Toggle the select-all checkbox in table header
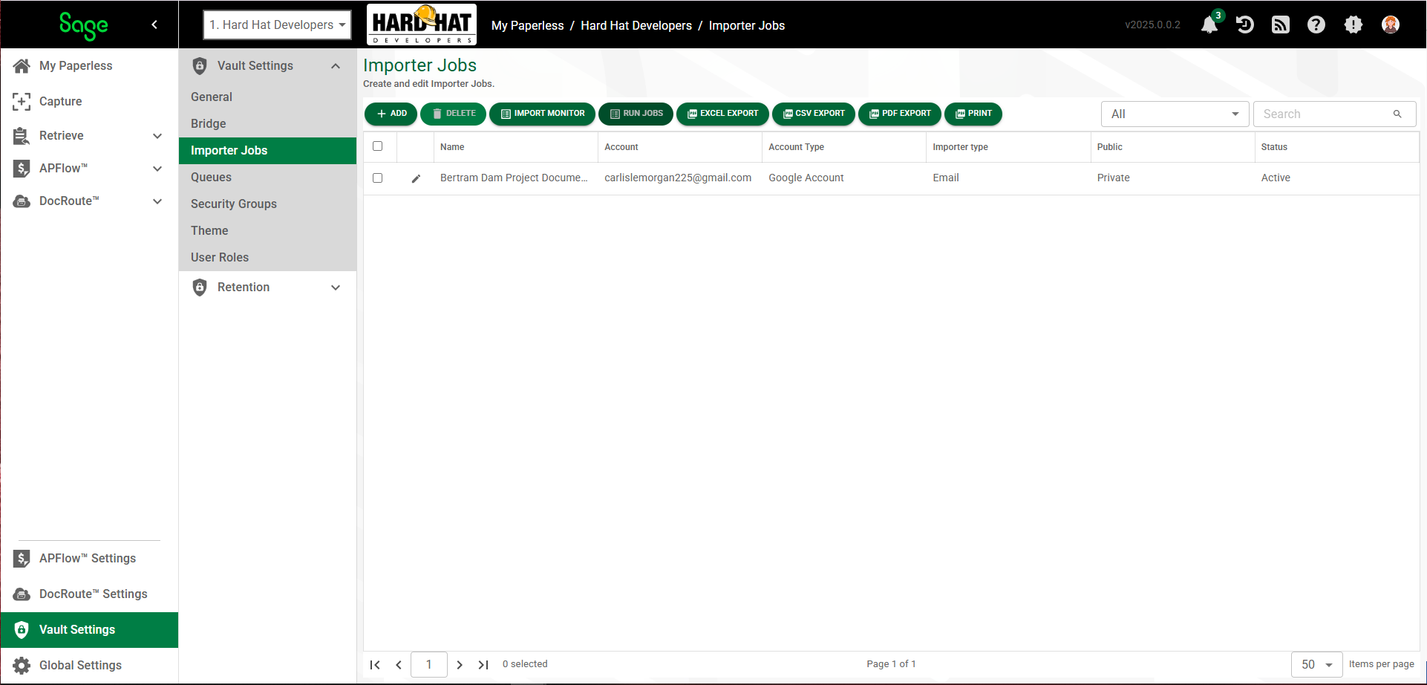1427x685 pixels. [x=377, y=146]
